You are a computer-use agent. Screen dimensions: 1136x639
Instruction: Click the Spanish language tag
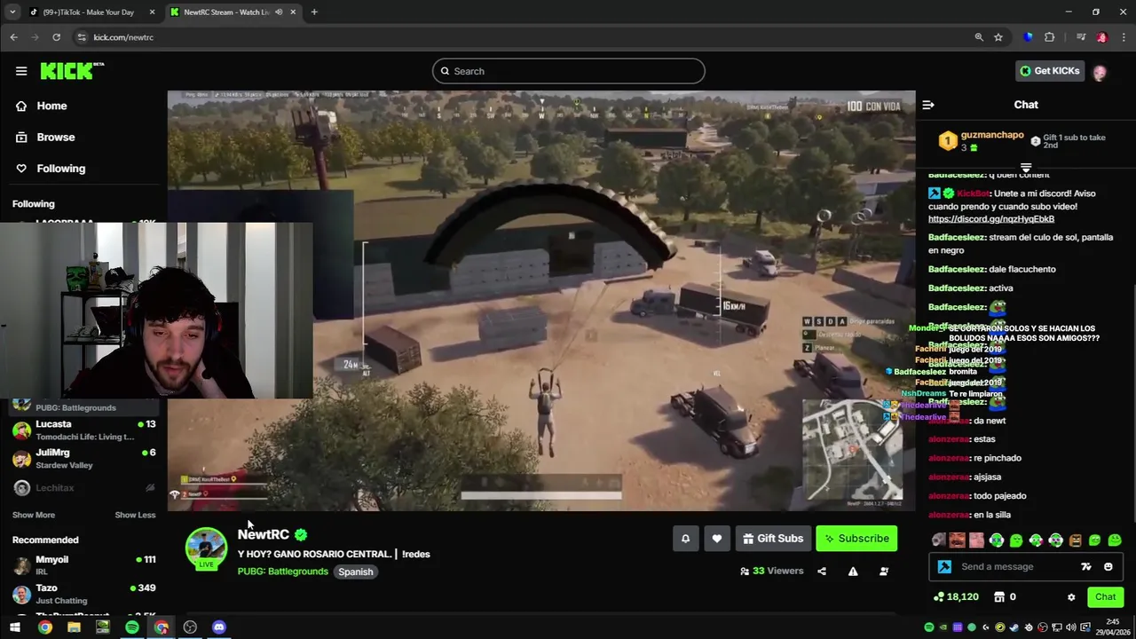[x=355, y=572]
